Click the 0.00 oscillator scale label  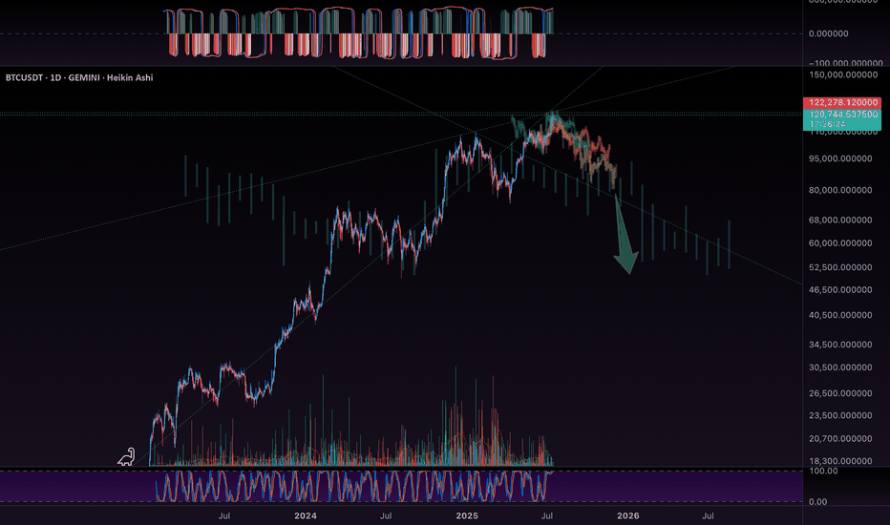click(818, 502)
